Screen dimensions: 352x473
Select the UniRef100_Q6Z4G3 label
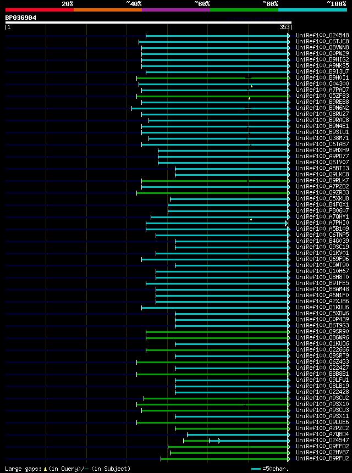[322, 361]
